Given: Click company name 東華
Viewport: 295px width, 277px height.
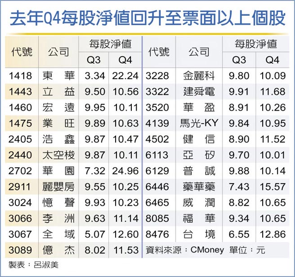Looking at the screenshot, I should pos(58,76).
